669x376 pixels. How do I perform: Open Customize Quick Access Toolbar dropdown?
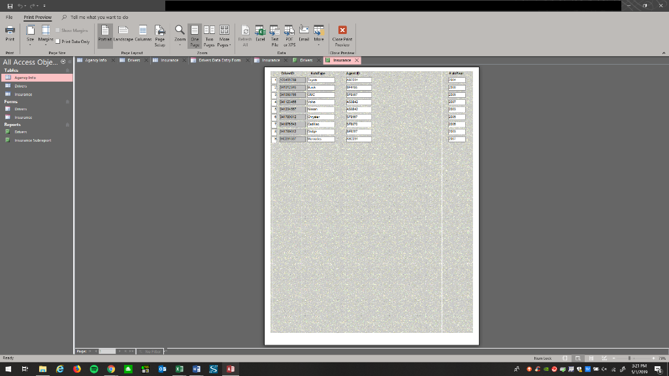click(x=44, y=6)
